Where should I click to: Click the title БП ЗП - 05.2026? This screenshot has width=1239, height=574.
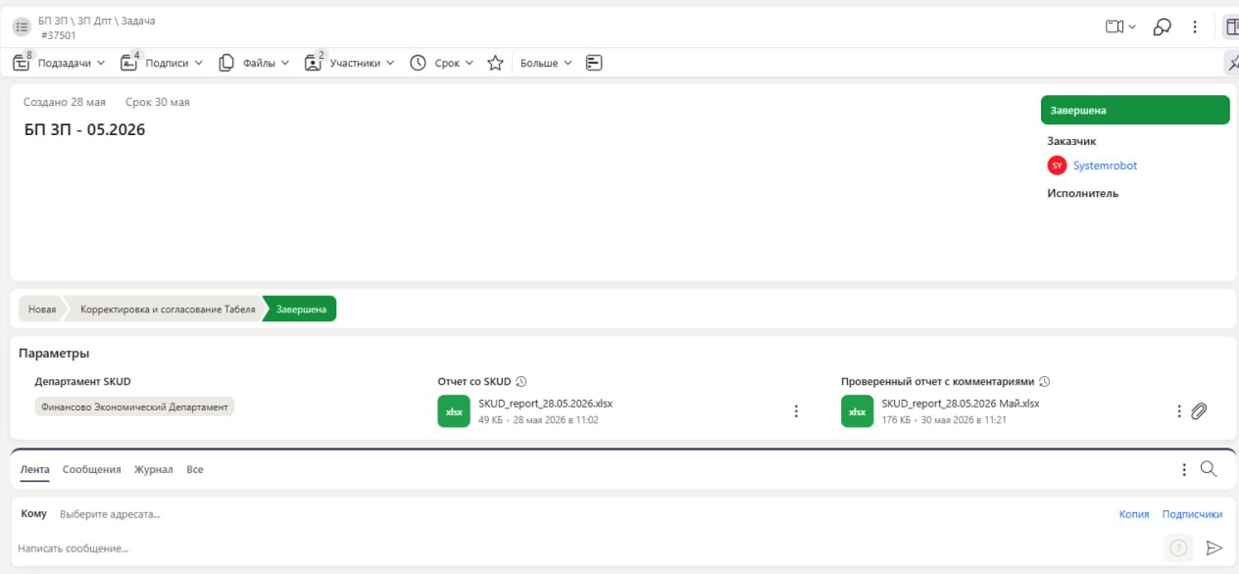coord(84,128)
